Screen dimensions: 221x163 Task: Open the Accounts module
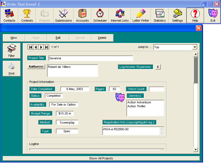82,16
